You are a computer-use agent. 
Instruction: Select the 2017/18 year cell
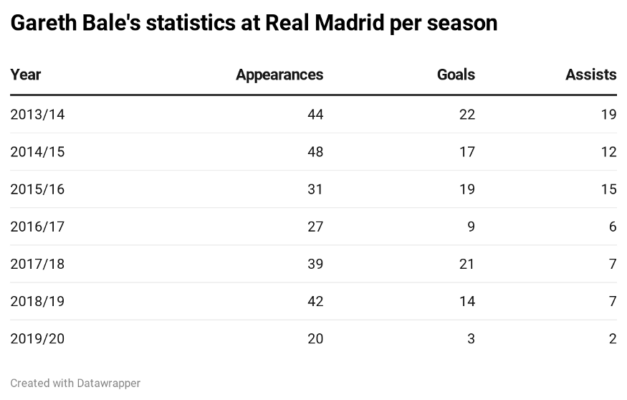tap(37, 264)
